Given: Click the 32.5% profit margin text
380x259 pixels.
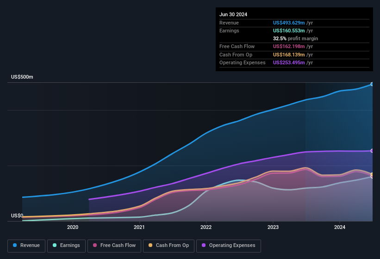Looking at the screenshot, I should pyautogui.click(x=295, y=38).
